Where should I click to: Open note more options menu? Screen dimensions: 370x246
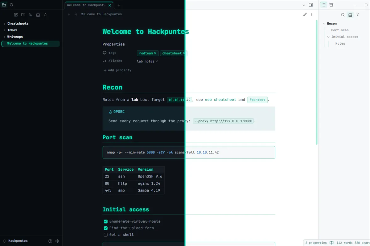coord(312,14)
